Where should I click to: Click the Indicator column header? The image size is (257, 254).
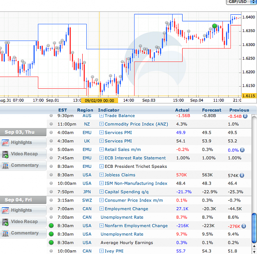[109, 110]
